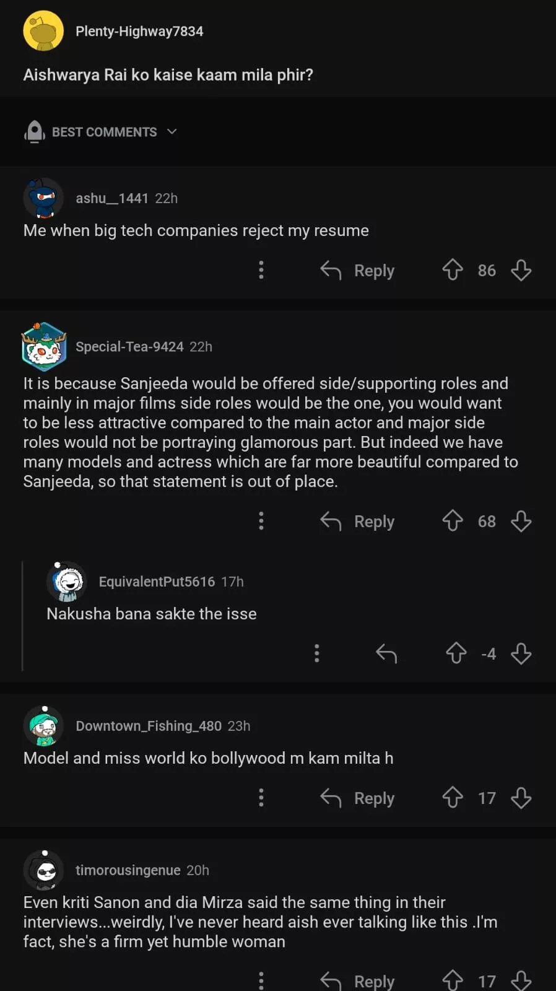Viewport: 556px width, 991px height.
Task: View Special-Tea-9424's avatar profile
Action: tap(43, 346)
